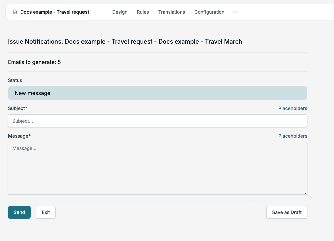Click the Exit button

click(46, 212)
